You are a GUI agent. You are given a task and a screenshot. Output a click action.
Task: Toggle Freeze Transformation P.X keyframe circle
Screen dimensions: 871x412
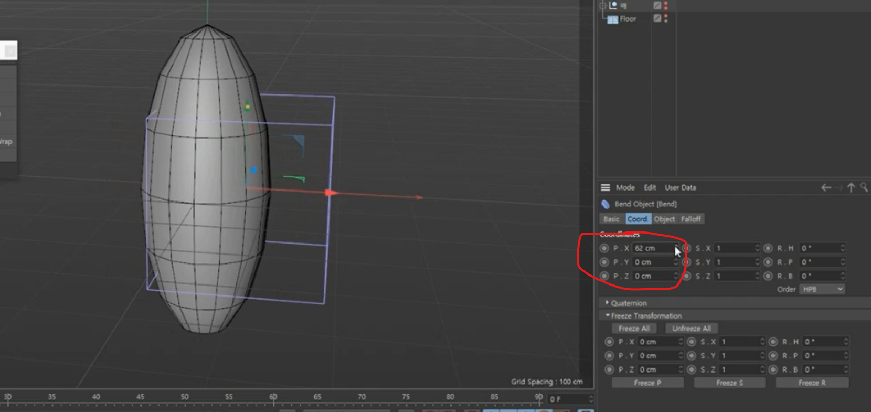tap(609, 342)
